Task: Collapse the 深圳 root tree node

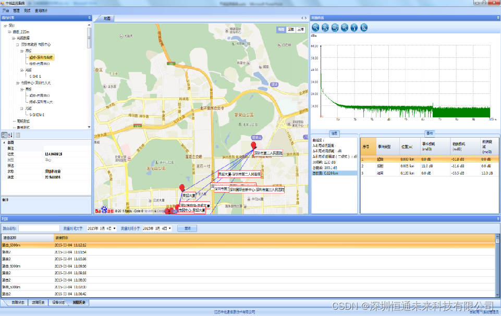Action: click(5, 26)
